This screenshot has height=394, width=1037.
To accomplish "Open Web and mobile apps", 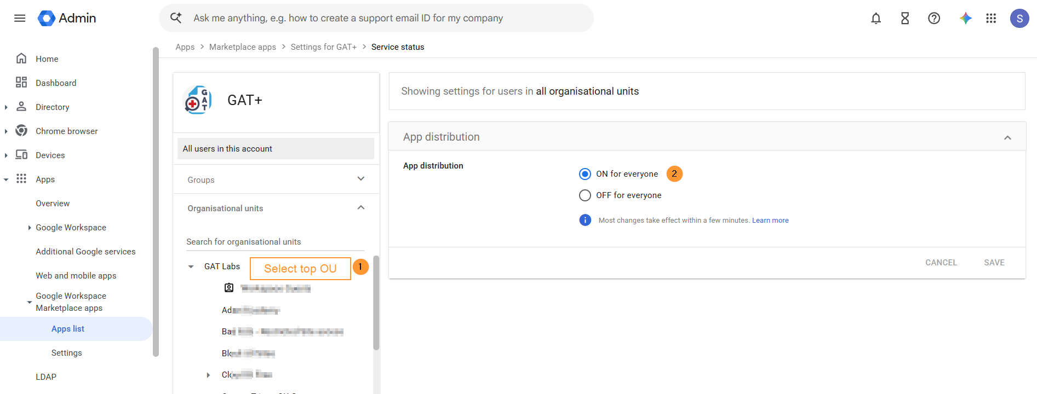I will (76, 276).
